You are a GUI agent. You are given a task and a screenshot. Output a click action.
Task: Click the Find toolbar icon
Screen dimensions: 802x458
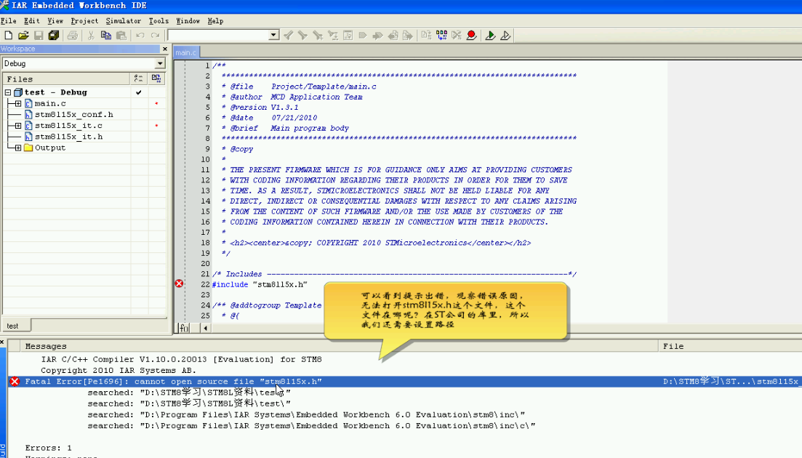click(x=318, y=36)
